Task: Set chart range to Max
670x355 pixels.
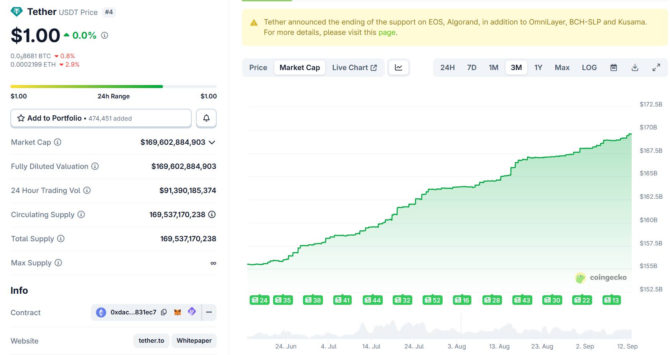Action: 562,67
